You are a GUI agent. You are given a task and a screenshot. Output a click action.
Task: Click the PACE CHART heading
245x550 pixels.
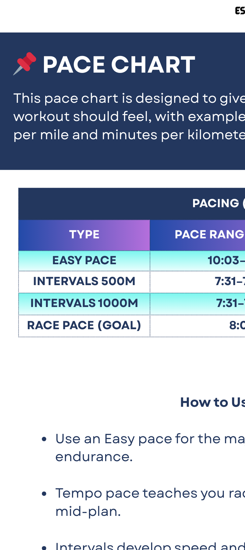[x=119, y=64]
